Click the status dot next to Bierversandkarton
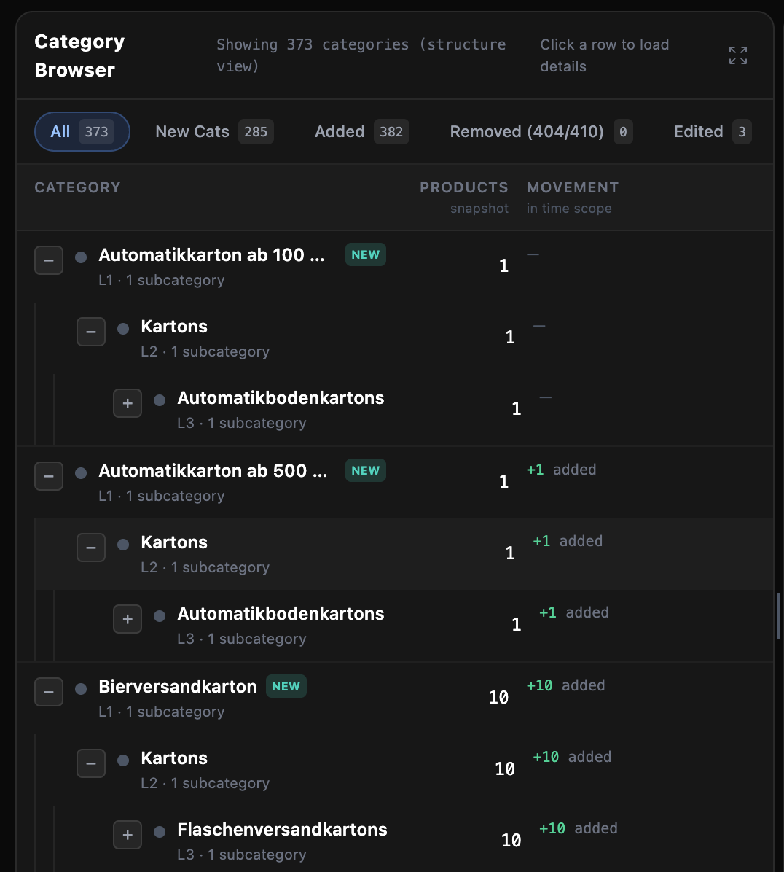 (80, 687)
